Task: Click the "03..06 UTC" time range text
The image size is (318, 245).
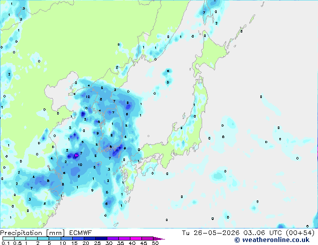Action: pos(263,233)
